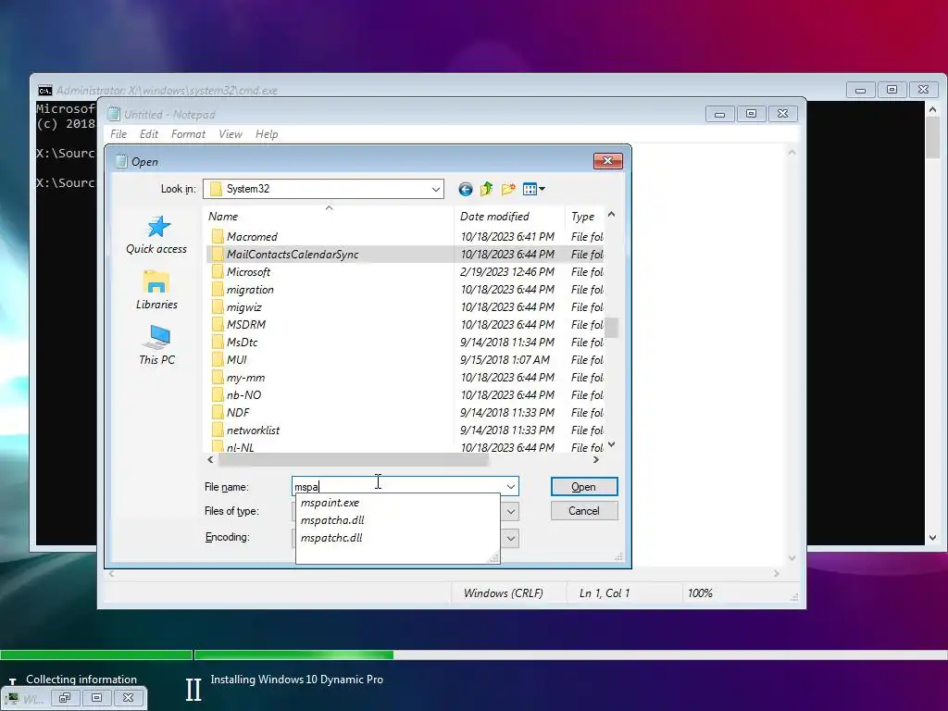Expand the Encoding dropdown
Image resolution: width=948 pixels, height=711 pixels.
[511, 538]
